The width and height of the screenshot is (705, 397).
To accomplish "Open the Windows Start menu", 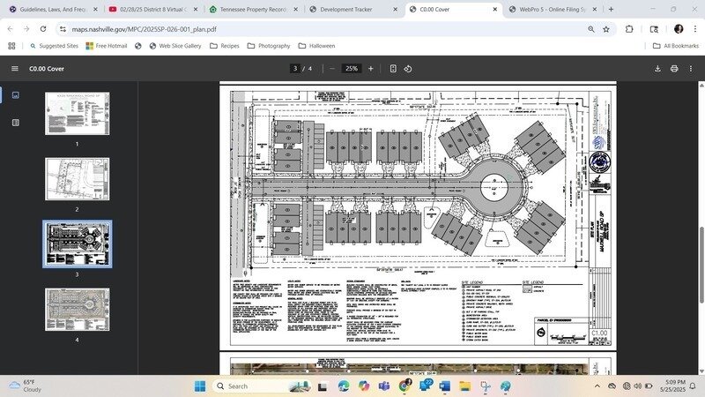I will pos(199,386).
